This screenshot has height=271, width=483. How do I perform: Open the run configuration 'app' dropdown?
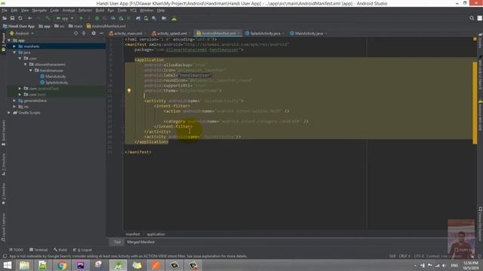pyautogui.click(x=65, y=18)
